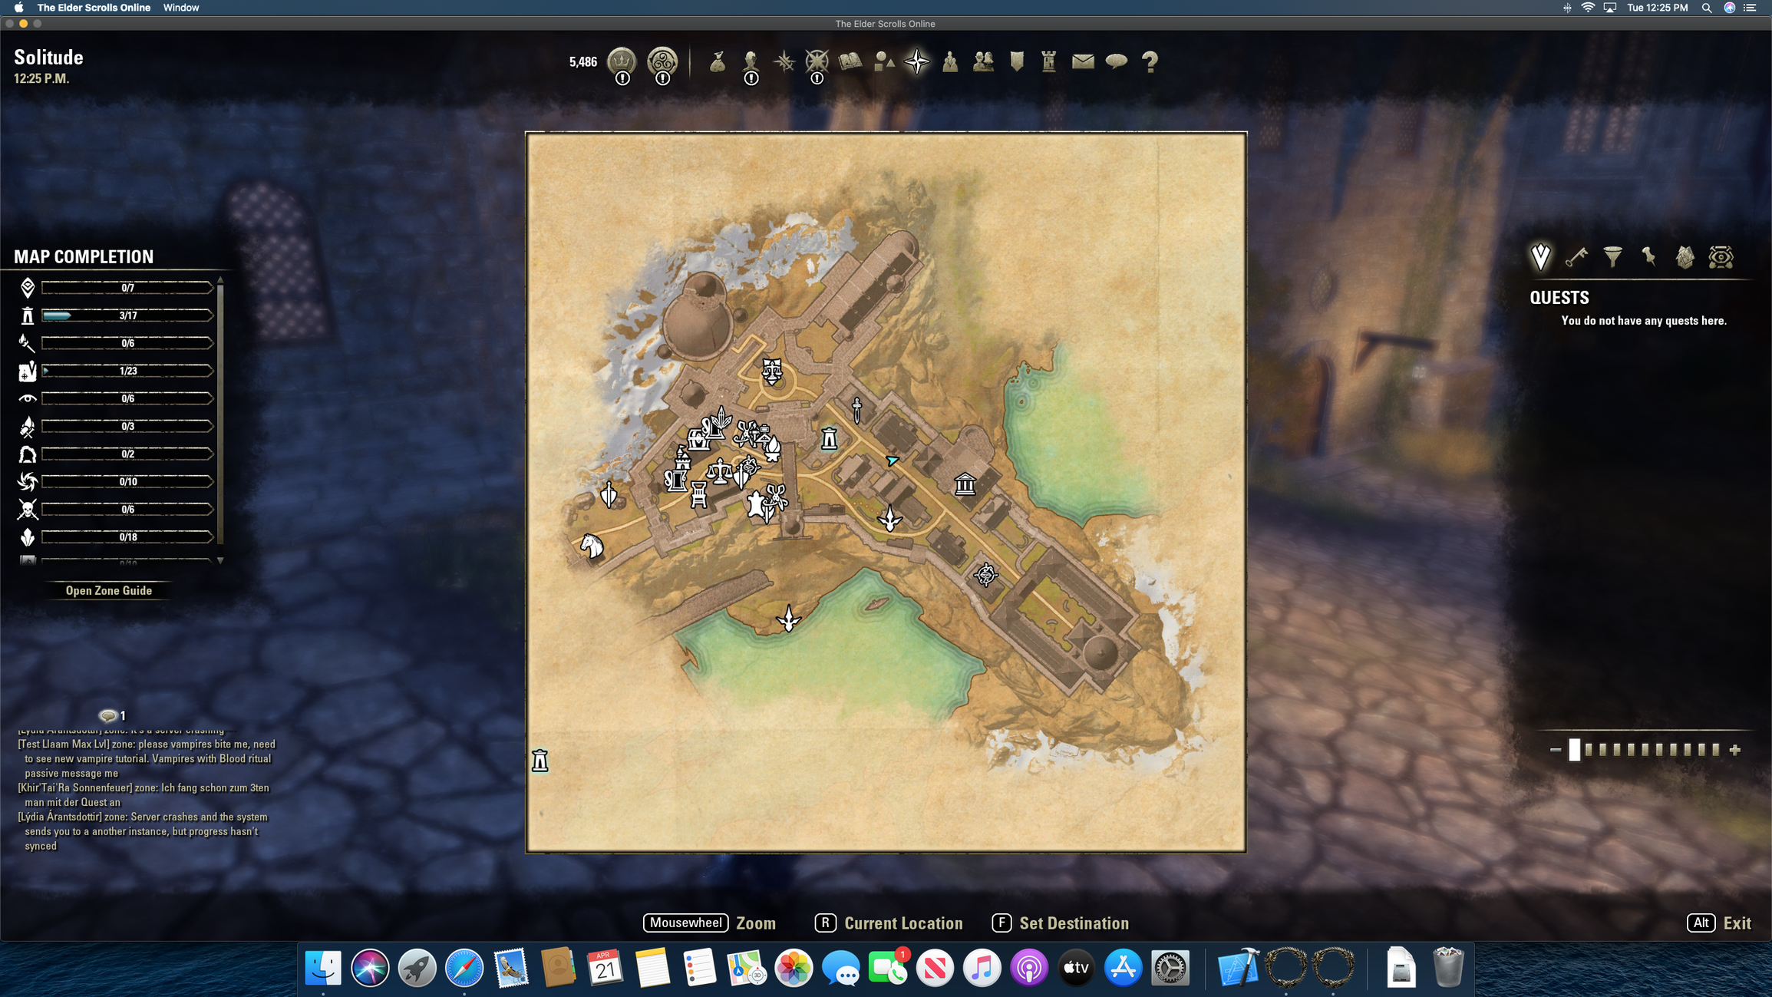Screen dimensions: 1772x997
Task: Click the map zoom slider handle
Action: 1574,750
